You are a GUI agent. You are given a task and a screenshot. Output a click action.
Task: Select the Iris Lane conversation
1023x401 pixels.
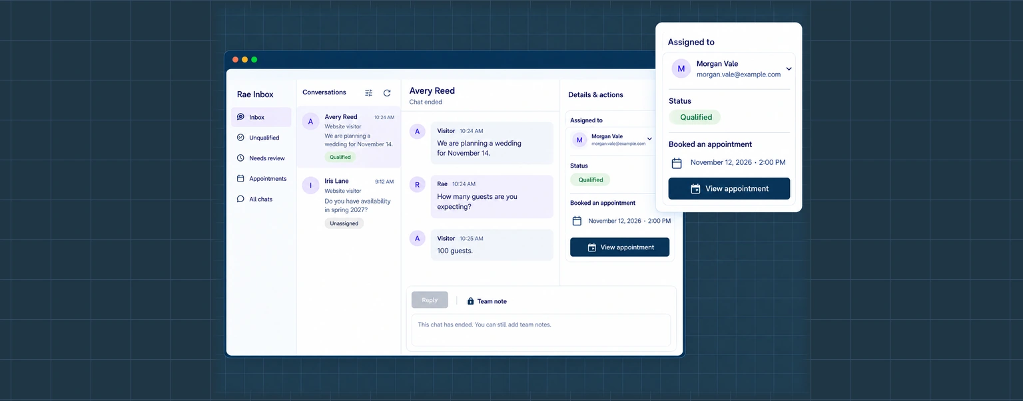pyautogui.click(x=348, y=201)
